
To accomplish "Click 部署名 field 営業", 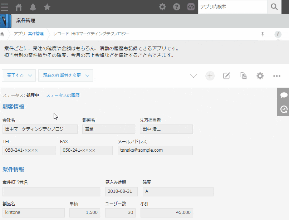I will [x=109, y=129].
